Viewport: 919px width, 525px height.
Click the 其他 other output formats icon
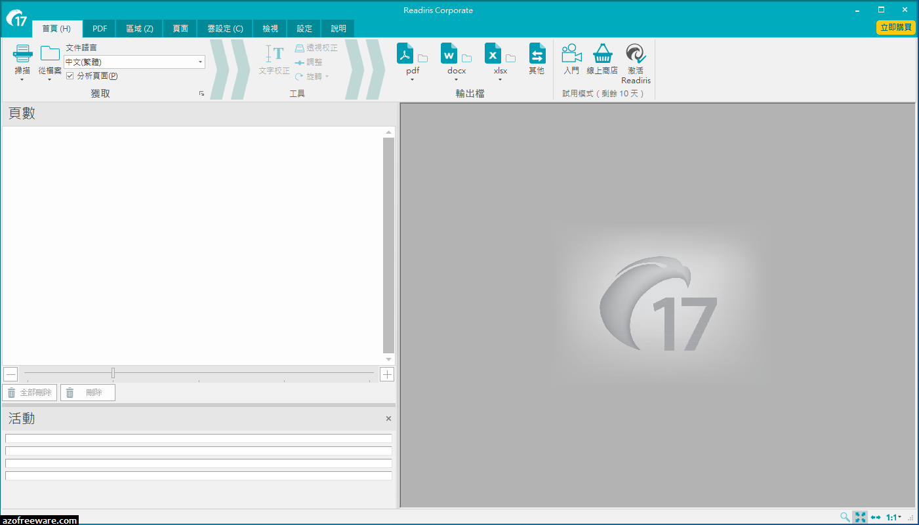click(x=537, y=54)
